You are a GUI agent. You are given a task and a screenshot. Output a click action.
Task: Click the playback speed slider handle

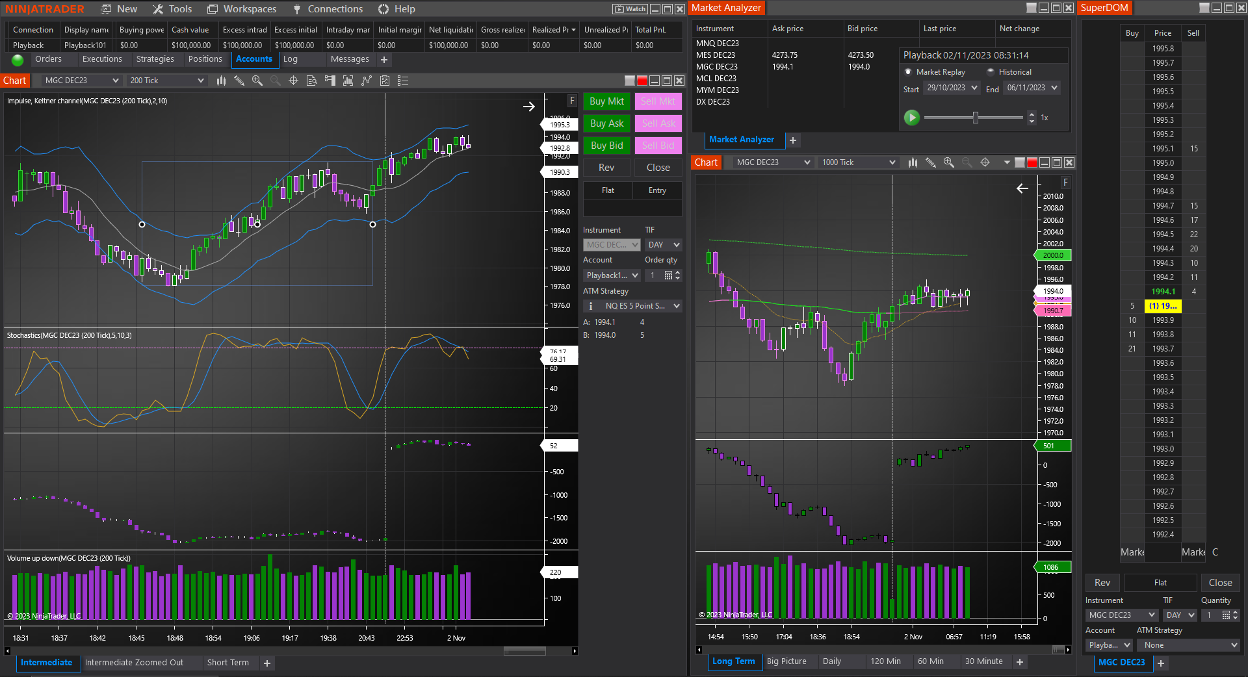tap(975, 118)
